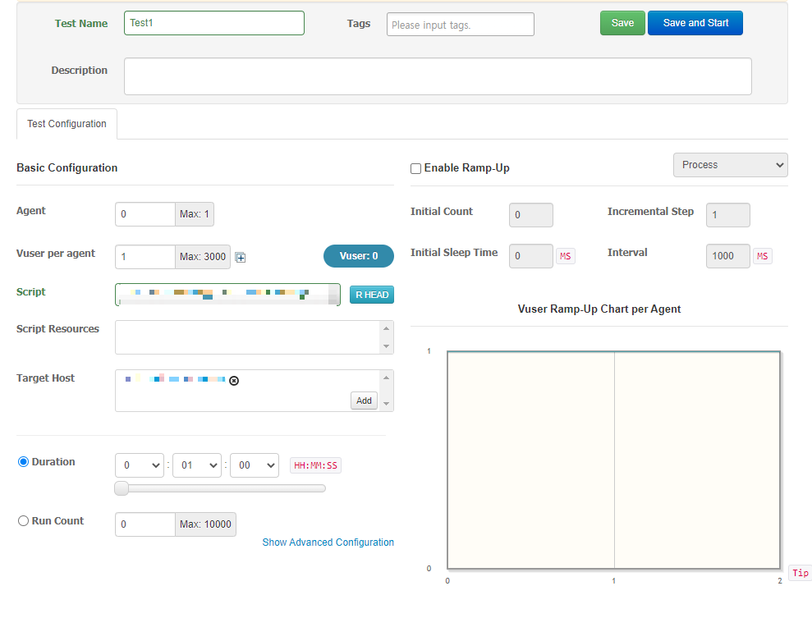The image size is (812, 618).
Task: Click the Target Host scroll up arrow
Action: pyautogui.click(x=387, y=378)
